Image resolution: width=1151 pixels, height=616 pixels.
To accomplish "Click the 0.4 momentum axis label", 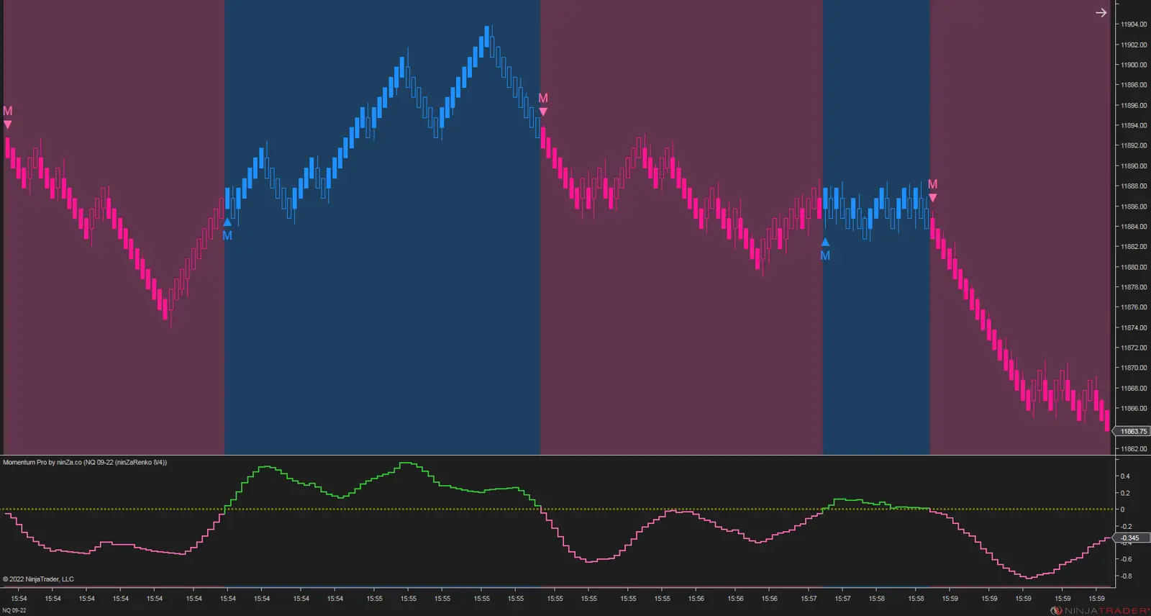I will [1125, 476].
